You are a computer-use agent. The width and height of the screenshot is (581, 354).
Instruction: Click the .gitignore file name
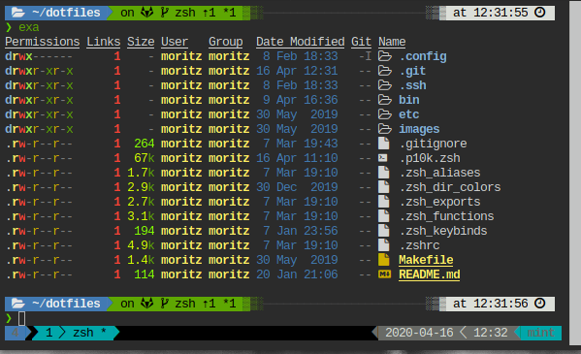[x=434, y=144]
